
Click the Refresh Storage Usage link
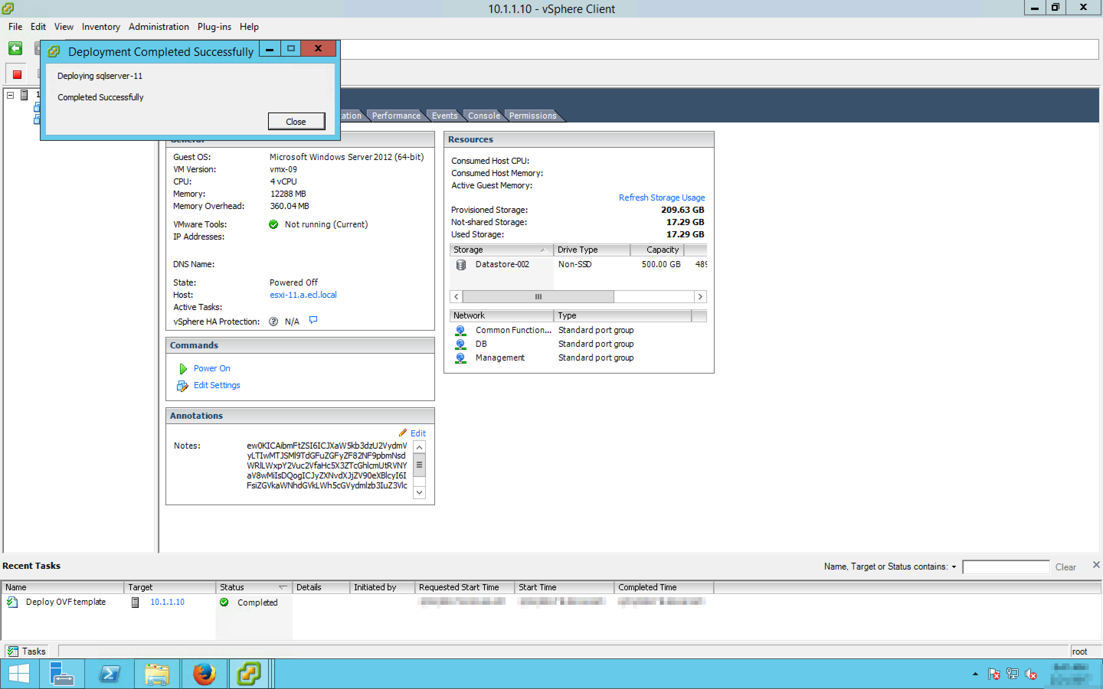point(661,197)
